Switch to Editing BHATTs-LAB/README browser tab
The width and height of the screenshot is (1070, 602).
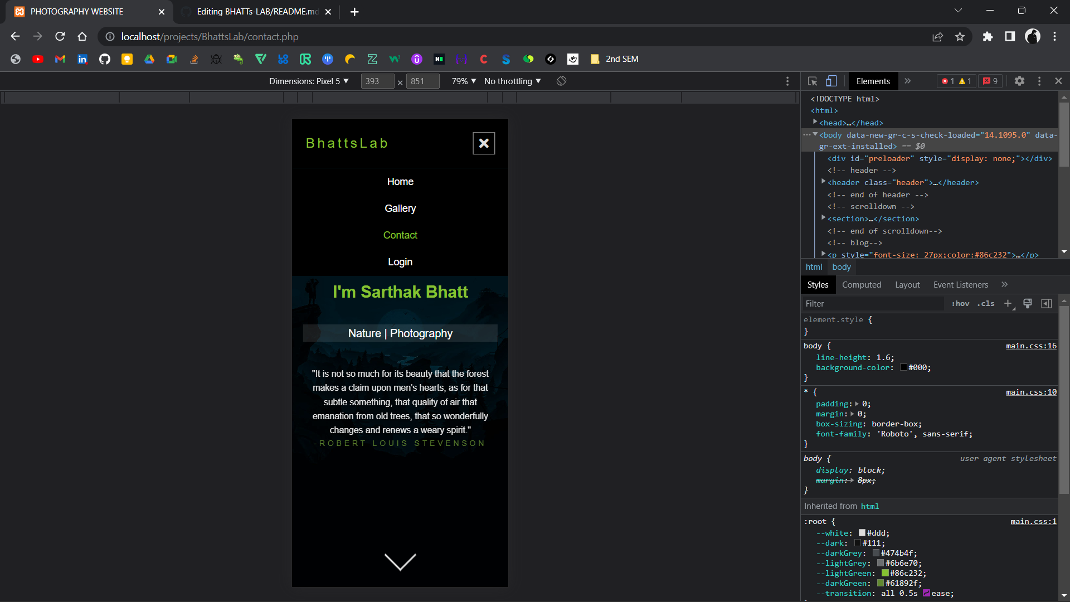(256, 12)
